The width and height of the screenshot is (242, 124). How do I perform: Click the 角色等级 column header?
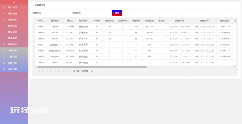click(136, 21)
